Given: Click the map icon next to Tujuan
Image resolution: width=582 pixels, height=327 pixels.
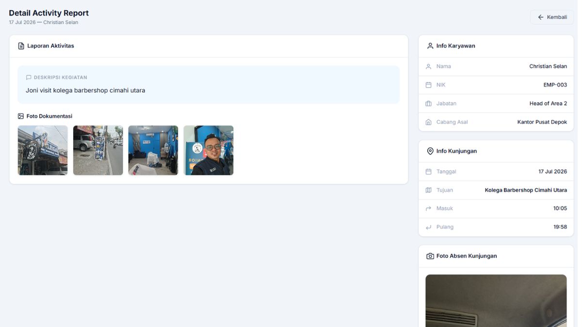Looking at the screenshot, I should [x=428, y=190].
